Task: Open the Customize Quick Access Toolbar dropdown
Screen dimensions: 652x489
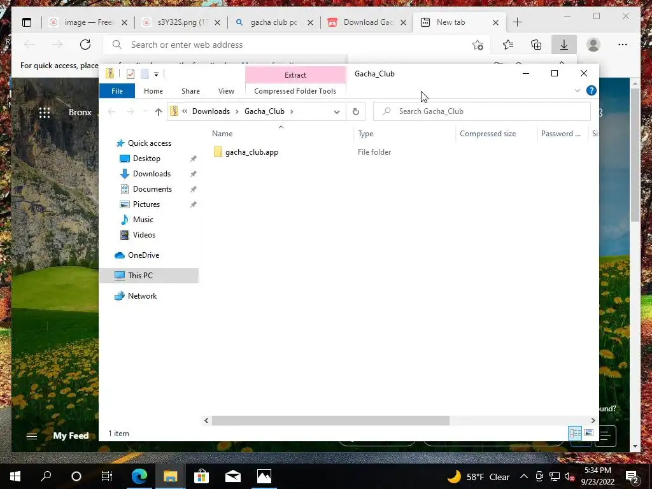Action: [157, 74]
